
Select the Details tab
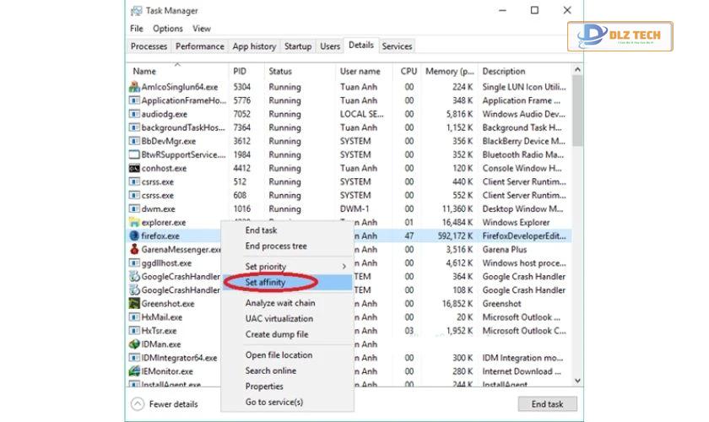361,45
